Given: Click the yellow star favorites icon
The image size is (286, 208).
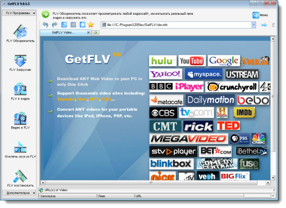Looking at the screenshot, I should click(x=91, y=24).
